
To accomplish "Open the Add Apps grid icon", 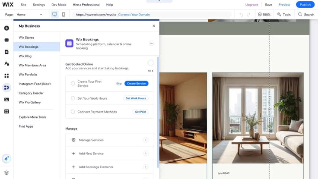I will click(6, 76).
